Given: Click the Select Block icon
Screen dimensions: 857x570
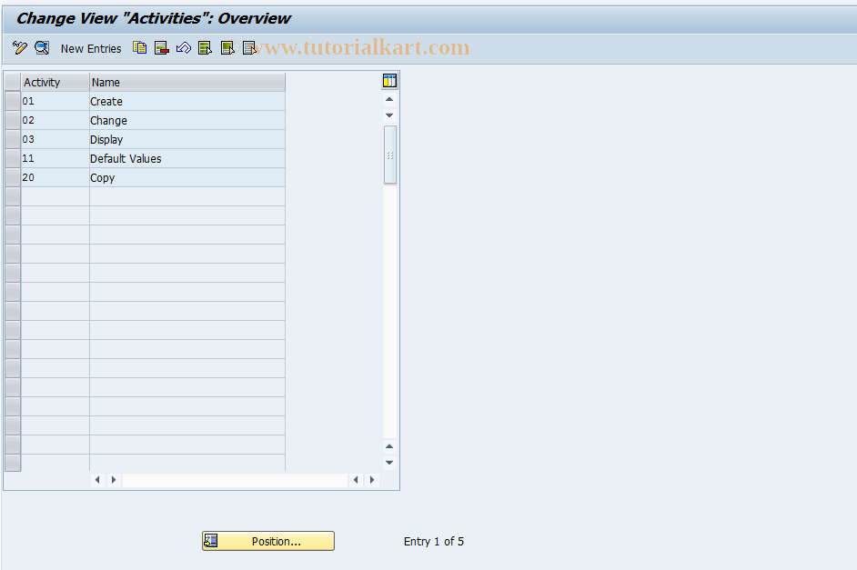Looking at the screenshot, I should (227, 48).
